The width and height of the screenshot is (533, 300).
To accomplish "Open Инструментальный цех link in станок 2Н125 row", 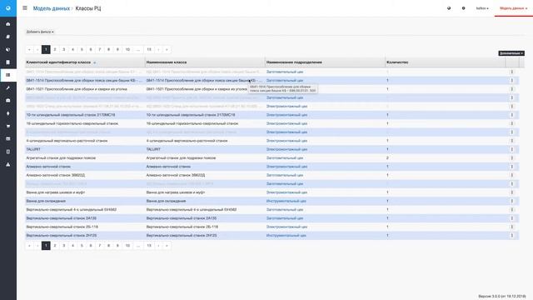I will point(286,235).
